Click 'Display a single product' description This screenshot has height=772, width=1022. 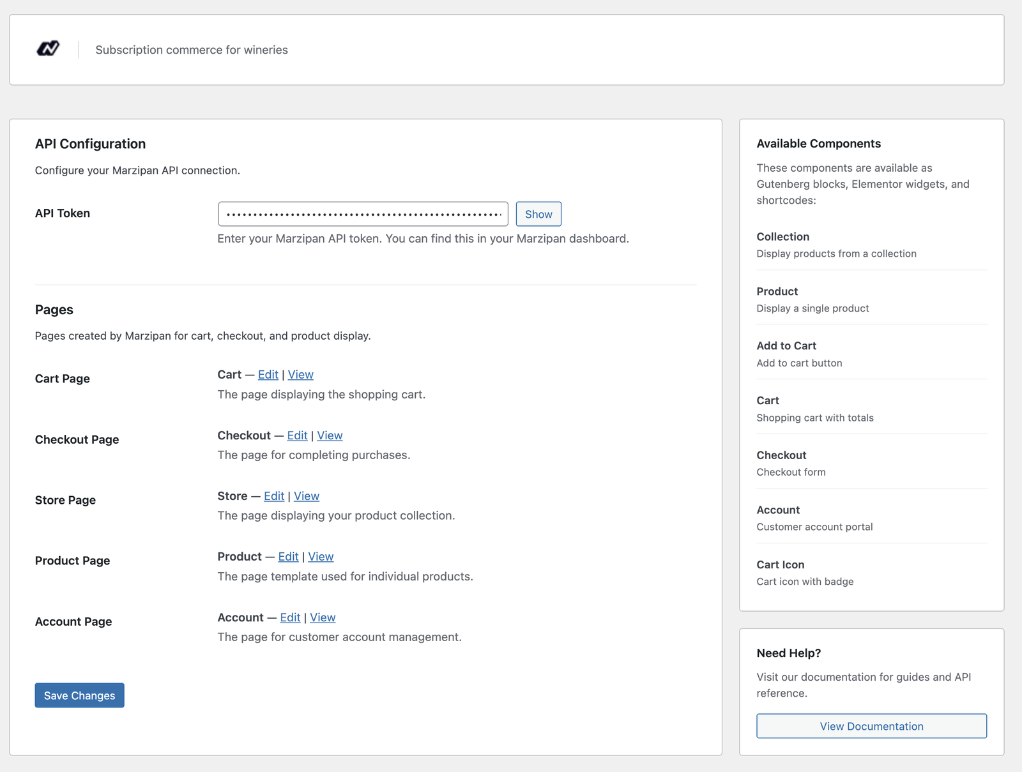[813, 308]
